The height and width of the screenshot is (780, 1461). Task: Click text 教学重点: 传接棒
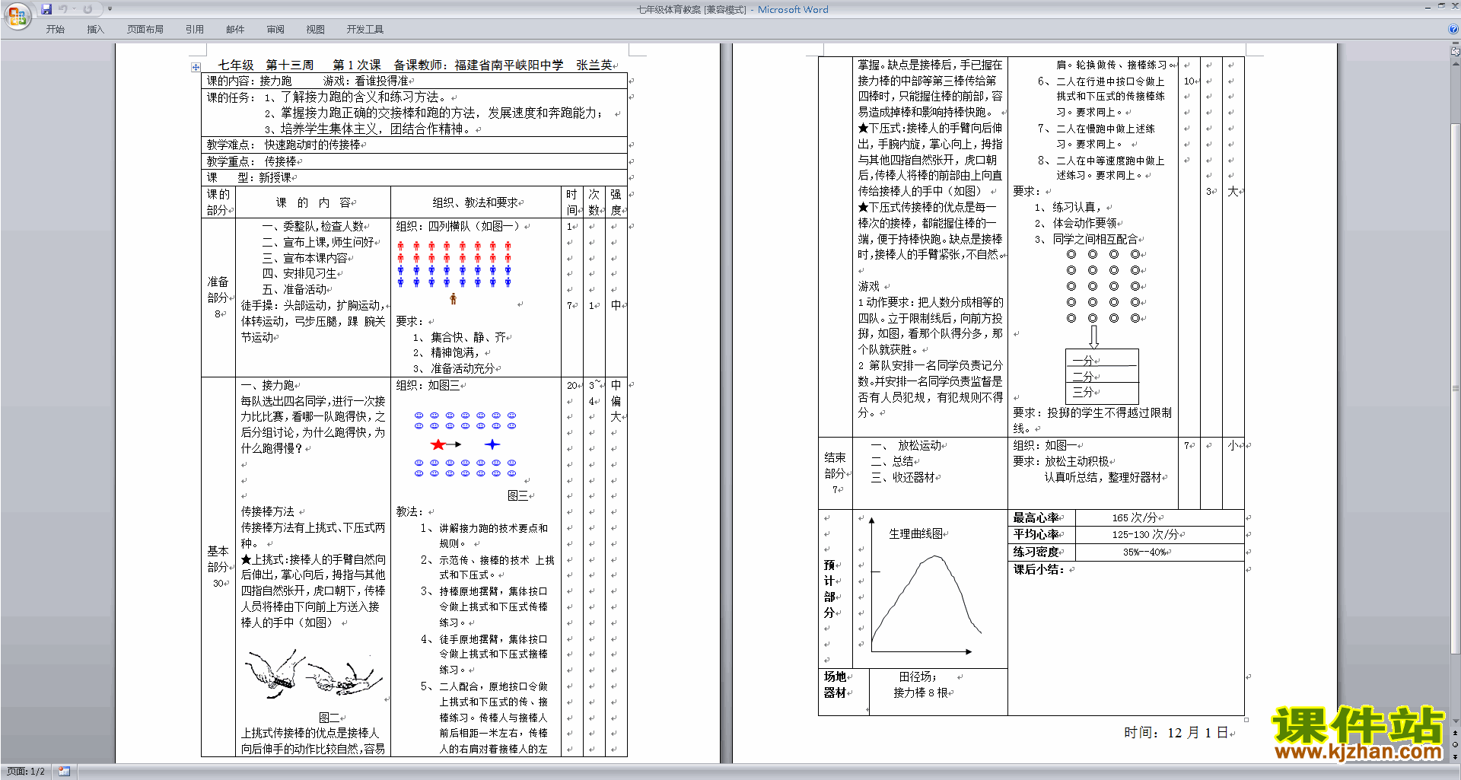pos(252,161)
